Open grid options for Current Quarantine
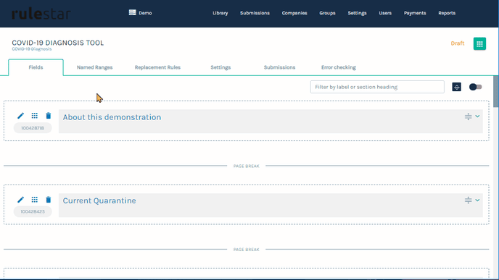 click(34, 200)
